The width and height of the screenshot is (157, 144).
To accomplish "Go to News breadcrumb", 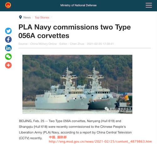I will tap(27, 18).
